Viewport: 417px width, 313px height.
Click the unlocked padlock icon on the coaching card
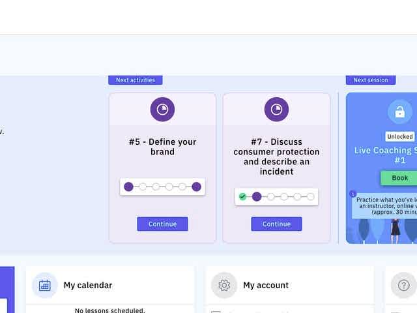[x=399, y=112]
